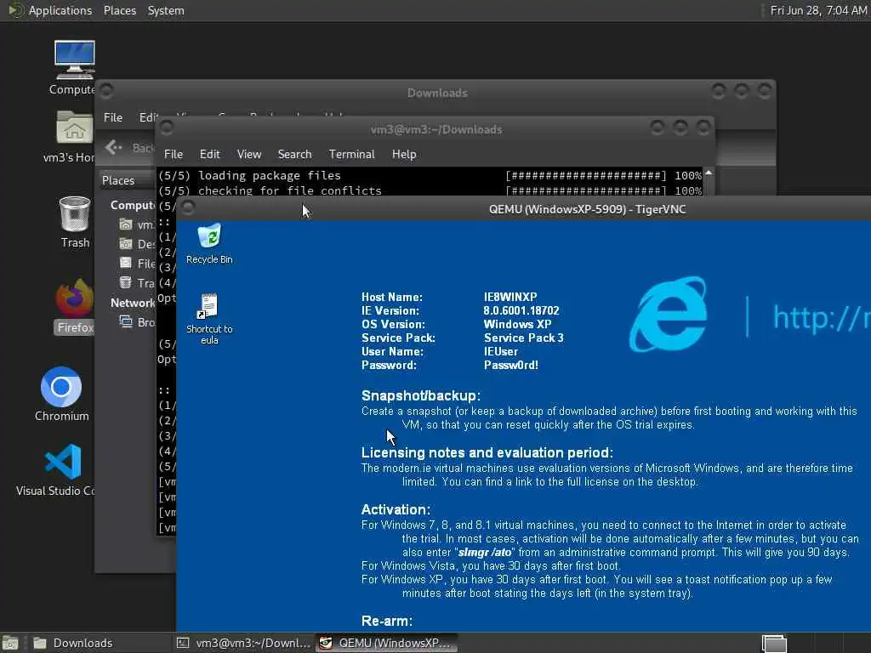Click the IE Version value 8.0.6001.18702
871x653 pixels.
521,311
